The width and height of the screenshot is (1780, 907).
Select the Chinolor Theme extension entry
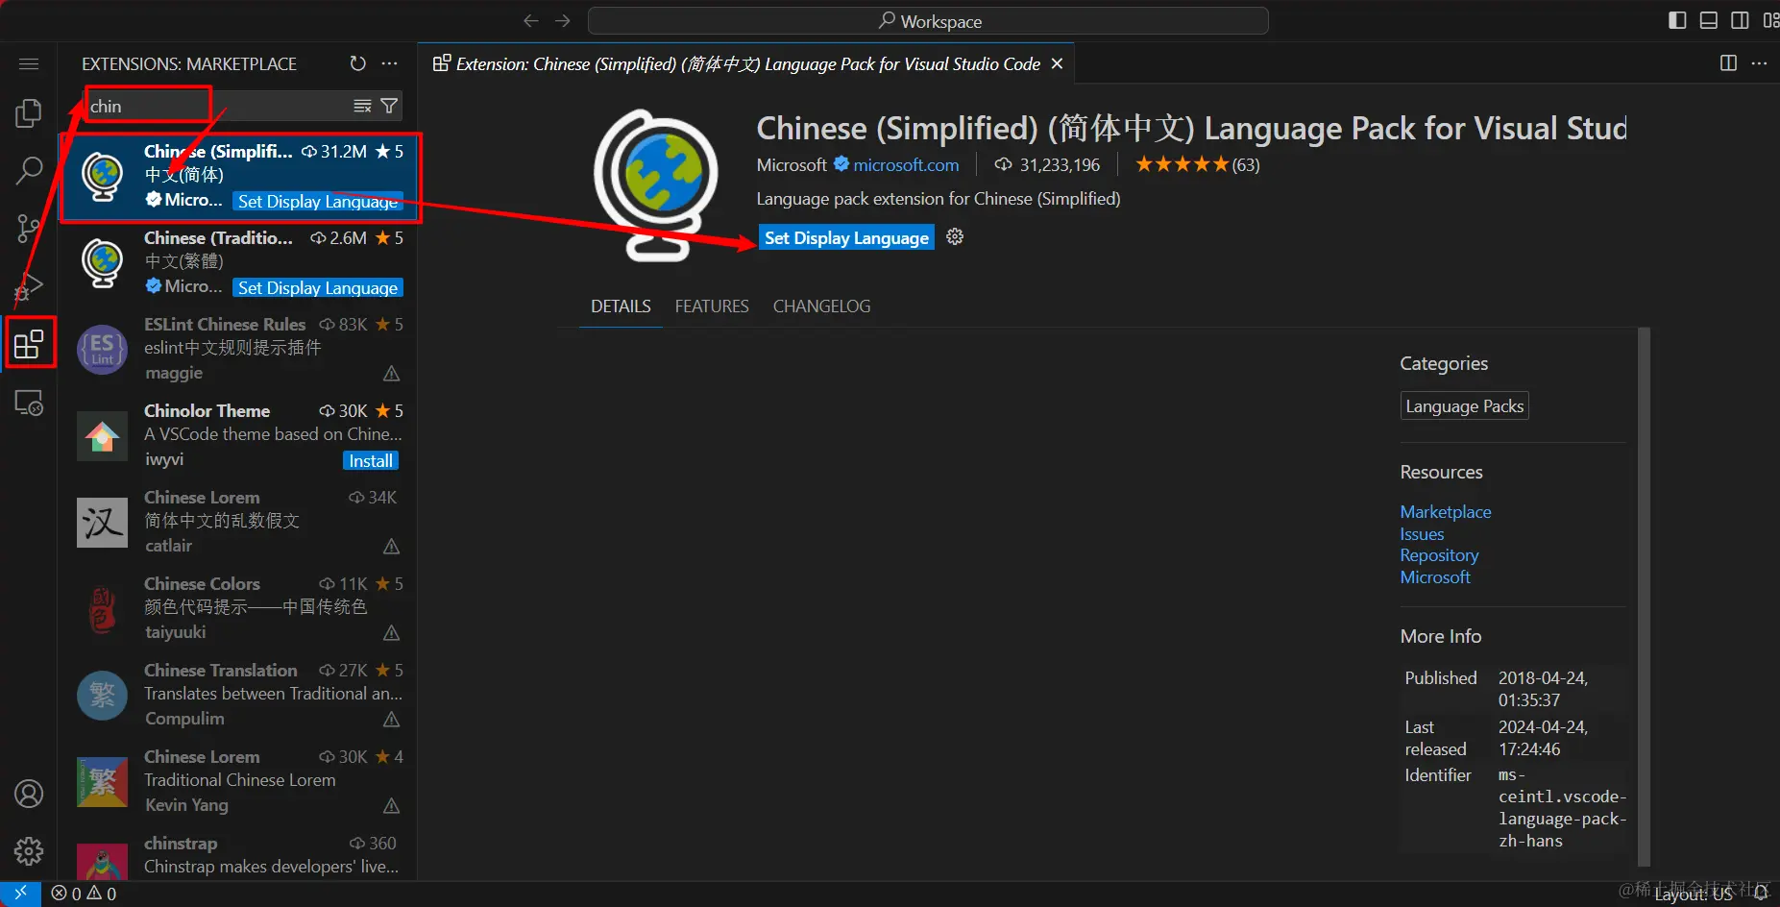pos(238,437)
